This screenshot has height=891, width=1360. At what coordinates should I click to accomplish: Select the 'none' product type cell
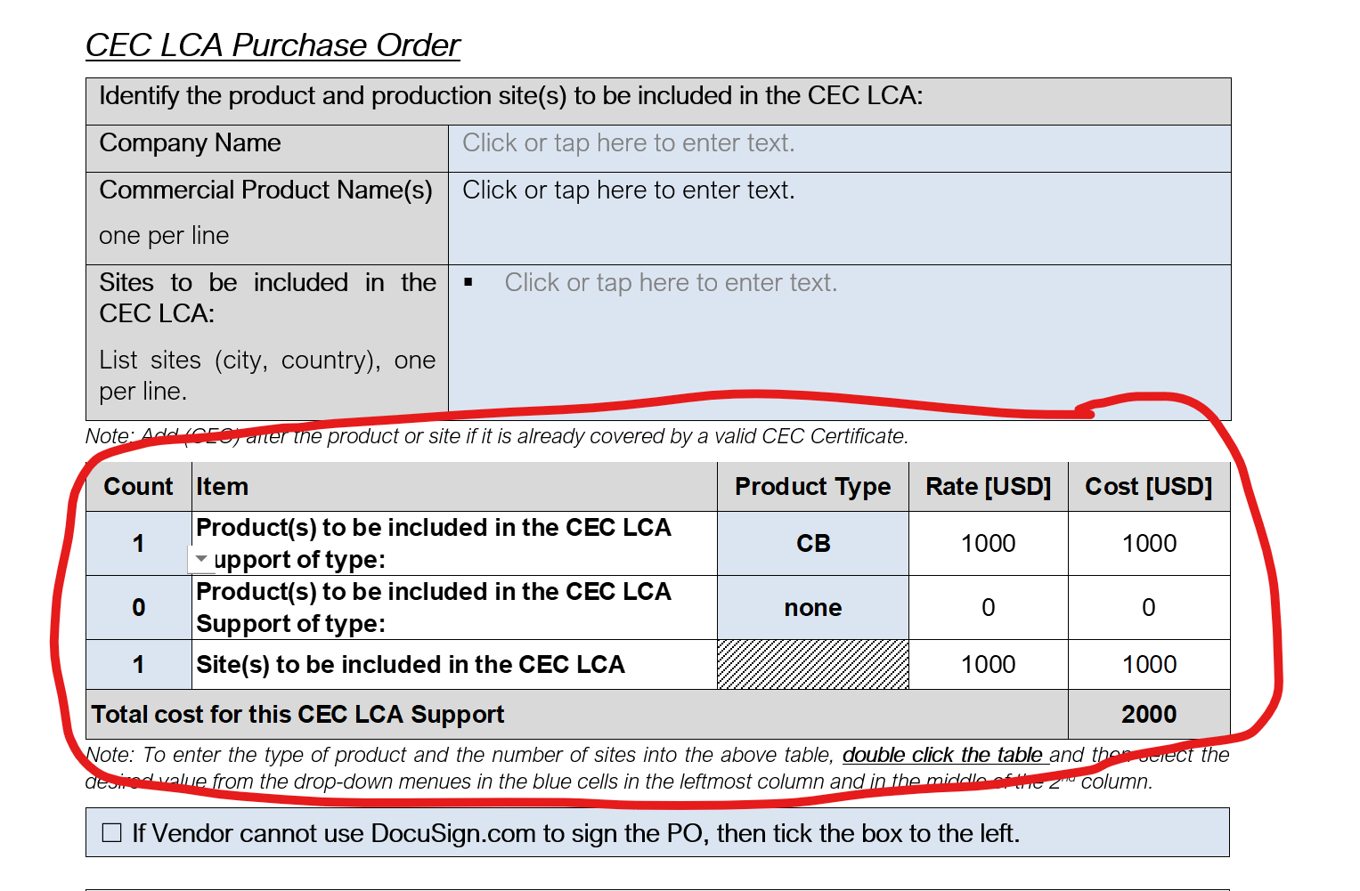(x=812, y=608)
